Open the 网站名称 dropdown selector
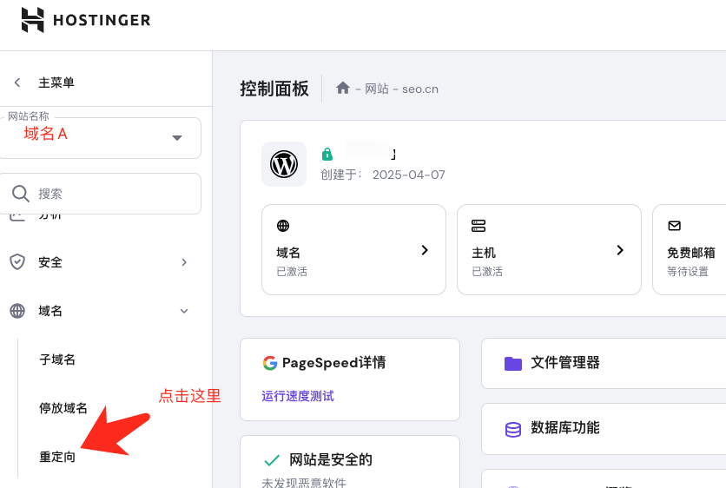 [x=177, y=138]
